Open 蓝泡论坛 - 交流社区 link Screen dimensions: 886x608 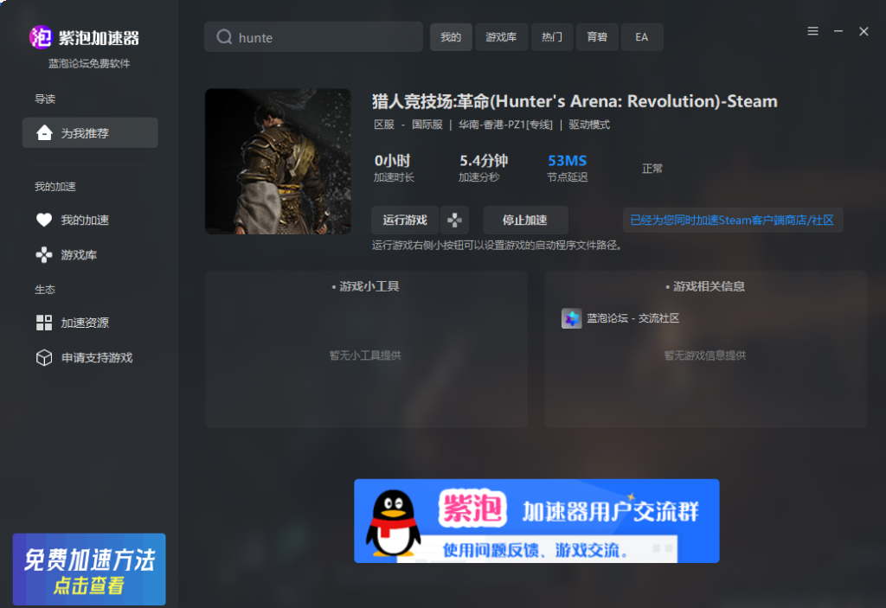632,318
